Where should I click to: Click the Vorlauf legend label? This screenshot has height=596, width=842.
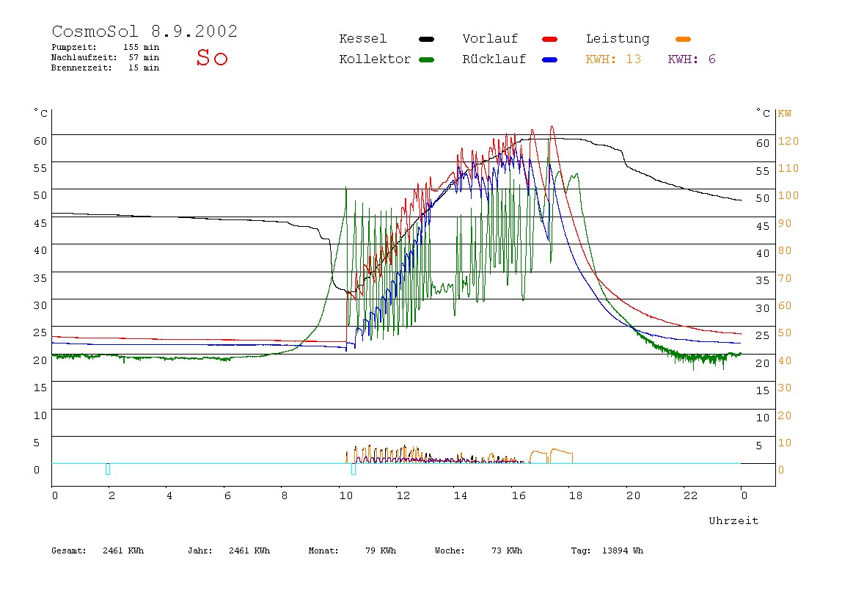pyautogui.click(x=490, y=39)
